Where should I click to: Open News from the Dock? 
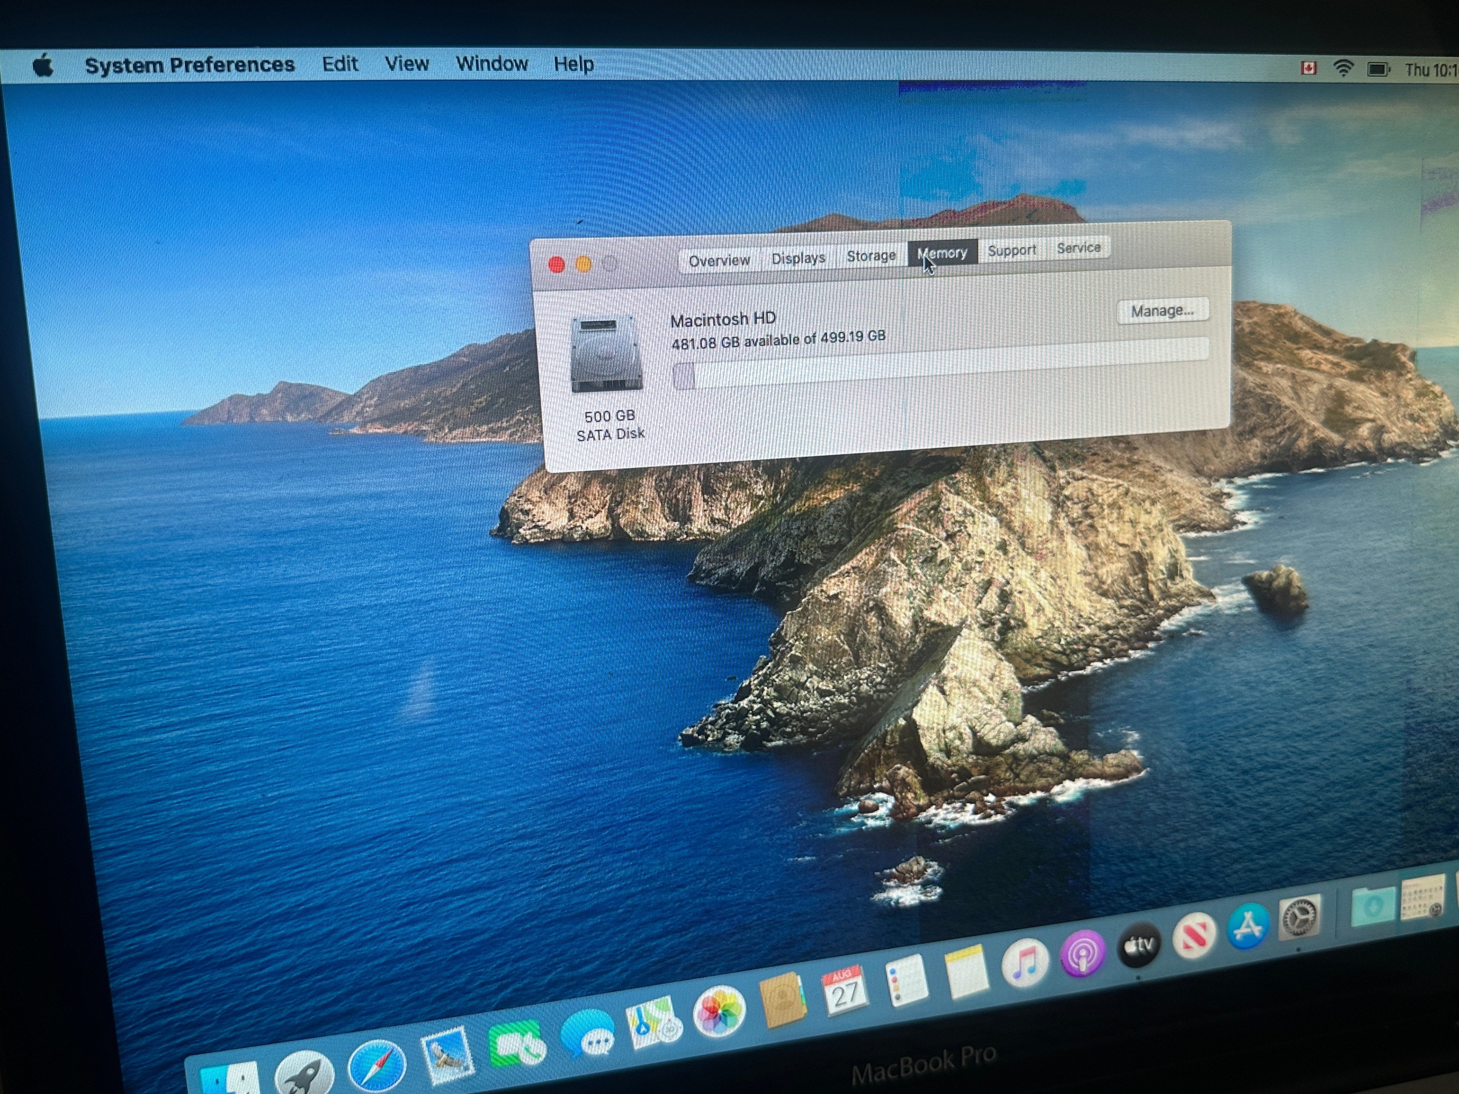click(1195, 935)
